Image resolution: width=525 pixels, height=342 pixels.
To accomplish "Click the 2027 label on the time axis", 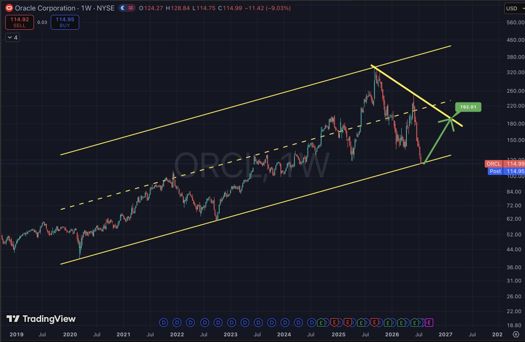I will tap(445, 335).
